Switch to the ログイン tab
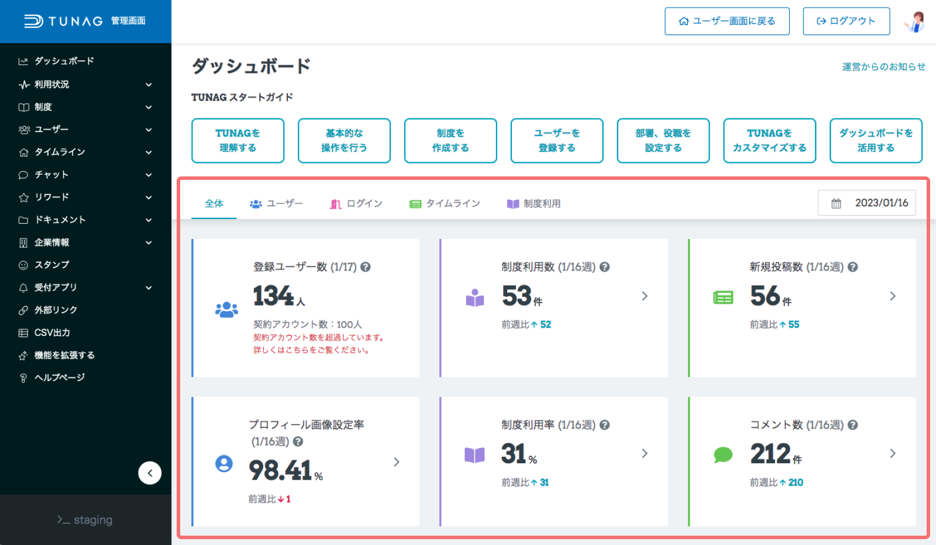Viewport: 936px width, 545px height. (x=356, y=204)
